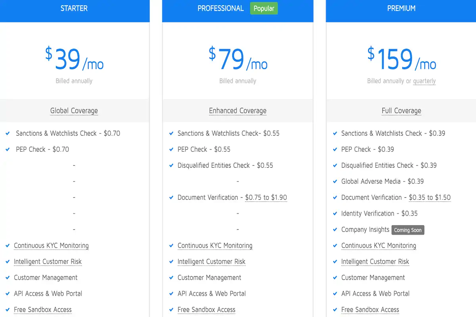Open the Enhanced Coverage link
The height and width of the screenshot is (317, 476).
[238, 111]
